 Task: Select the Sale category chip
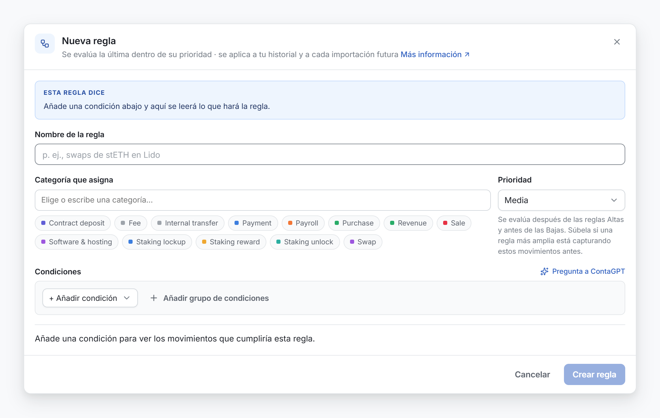[454, 223]
